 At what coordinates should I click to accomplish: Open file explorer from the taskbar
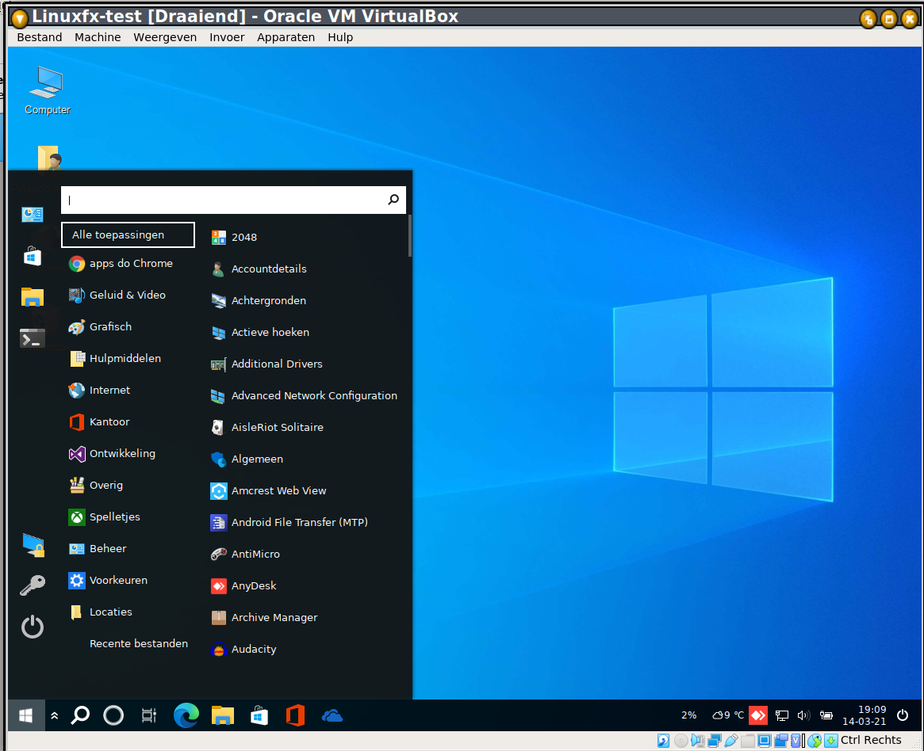223,715
